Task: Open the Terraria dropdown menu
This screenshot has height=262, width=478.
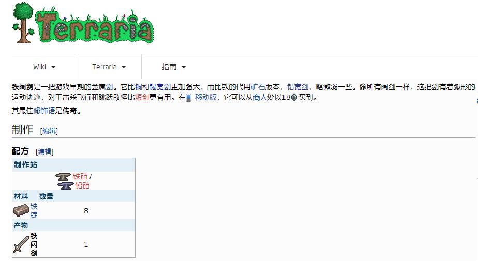Action: pos(109,67)
